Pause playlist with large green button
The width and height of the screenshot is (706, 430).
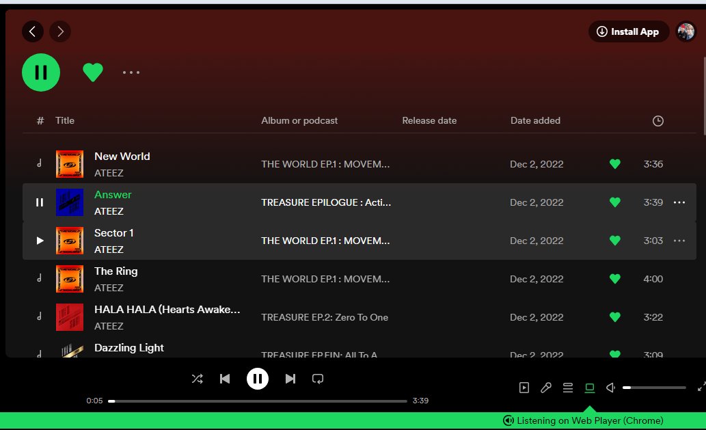click(41, 72)
